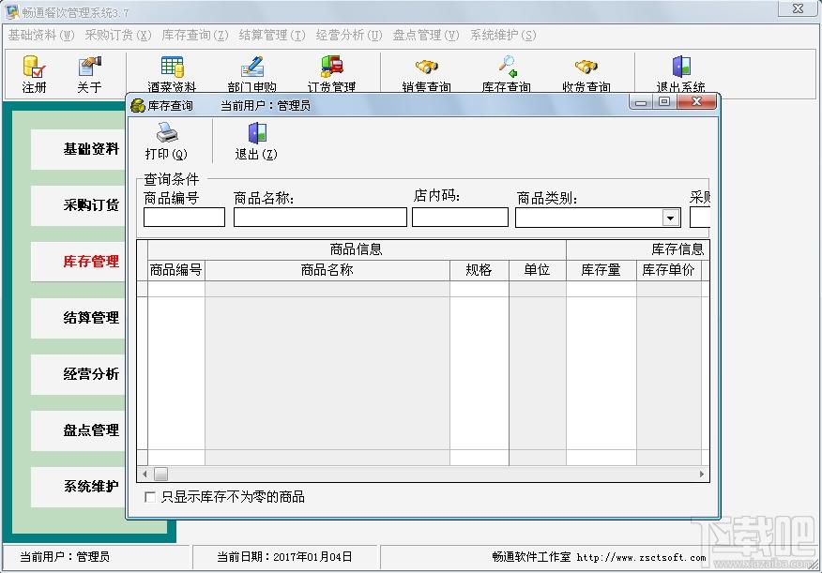Click the 商品名称 input field
822x573 pixels.
click(x=320, y=218)
